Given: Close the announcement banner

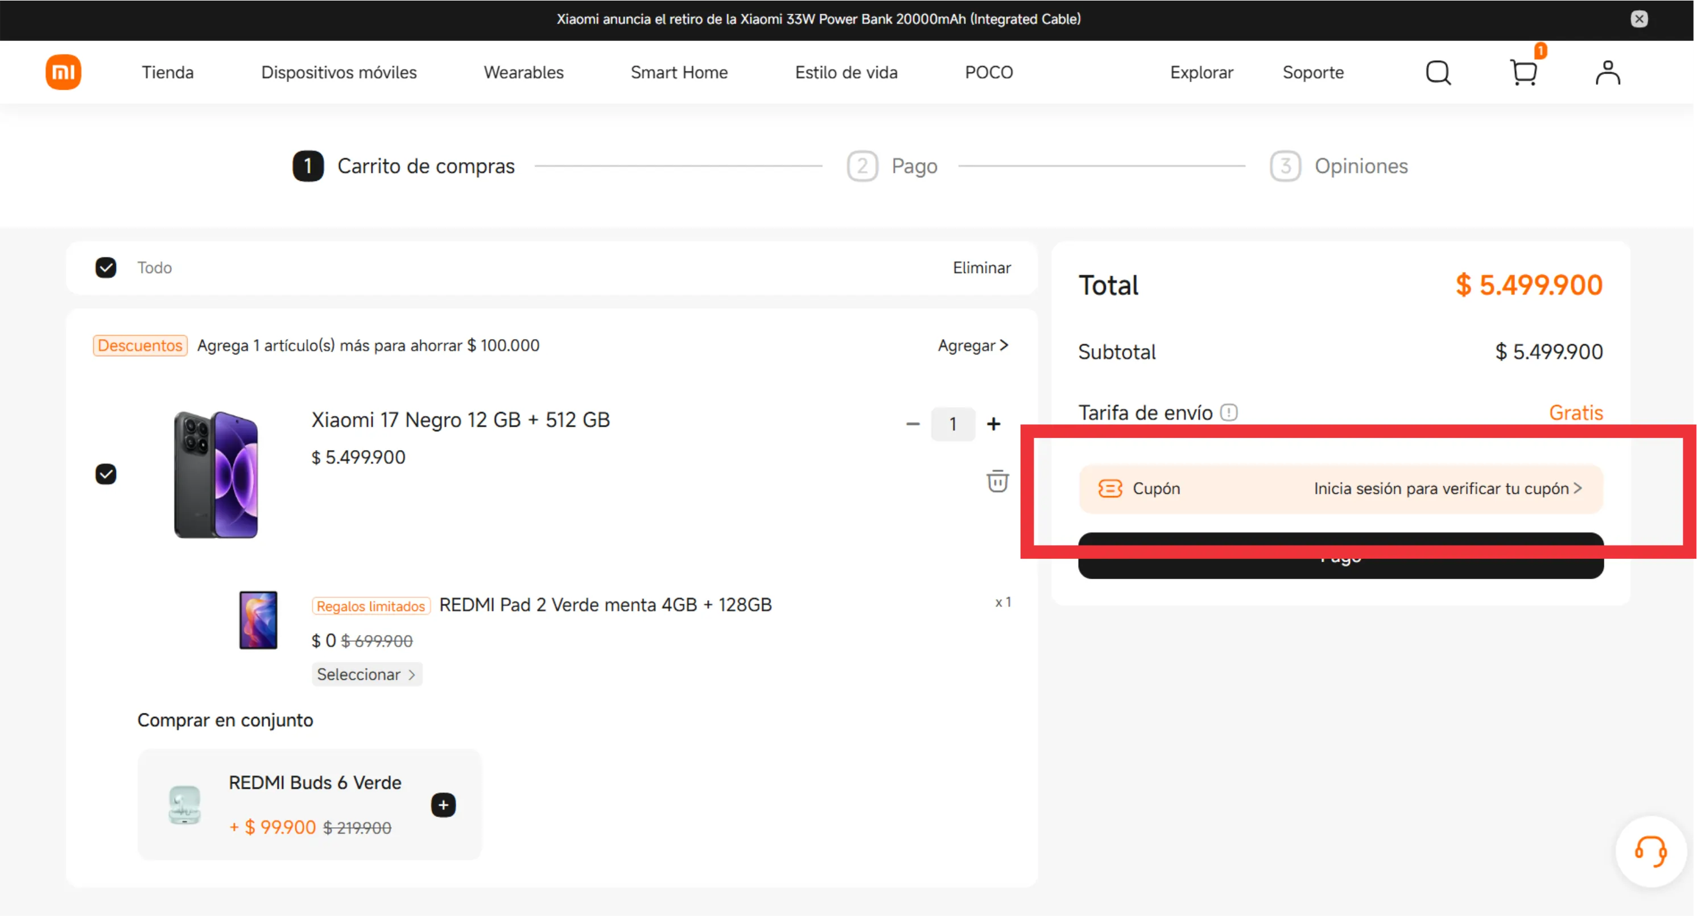Looking at the screenshot, I should click(x=1639, y=19).
